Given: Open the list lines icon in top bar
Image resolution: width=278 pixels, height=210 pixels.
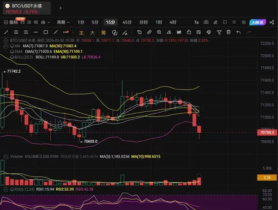Looking at the screenshot, I should pos(234,22).
